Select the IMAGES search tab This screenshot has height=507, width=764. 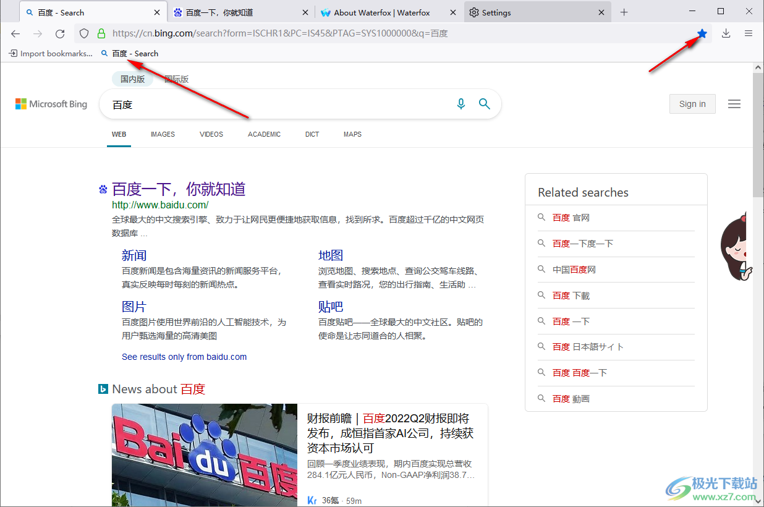(163, 134)
